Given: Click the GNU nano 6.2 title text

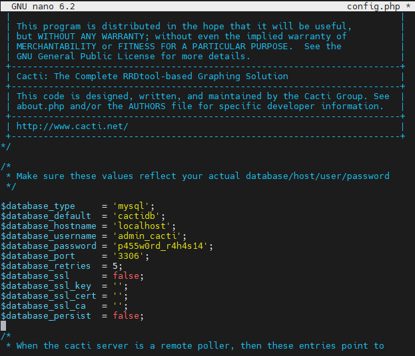Looking at the screenshot, I should [x=43, y=6].
